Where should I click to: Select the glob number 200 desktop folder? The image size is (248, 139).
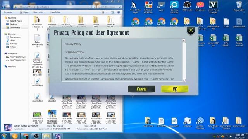[x=213, y=24]
